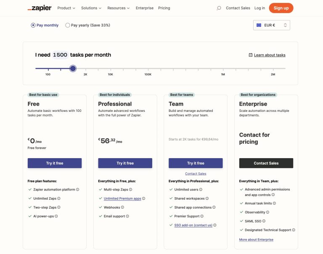Open info icon next to SSO add-on
323x254 pixels.
(x=215, y=225)
